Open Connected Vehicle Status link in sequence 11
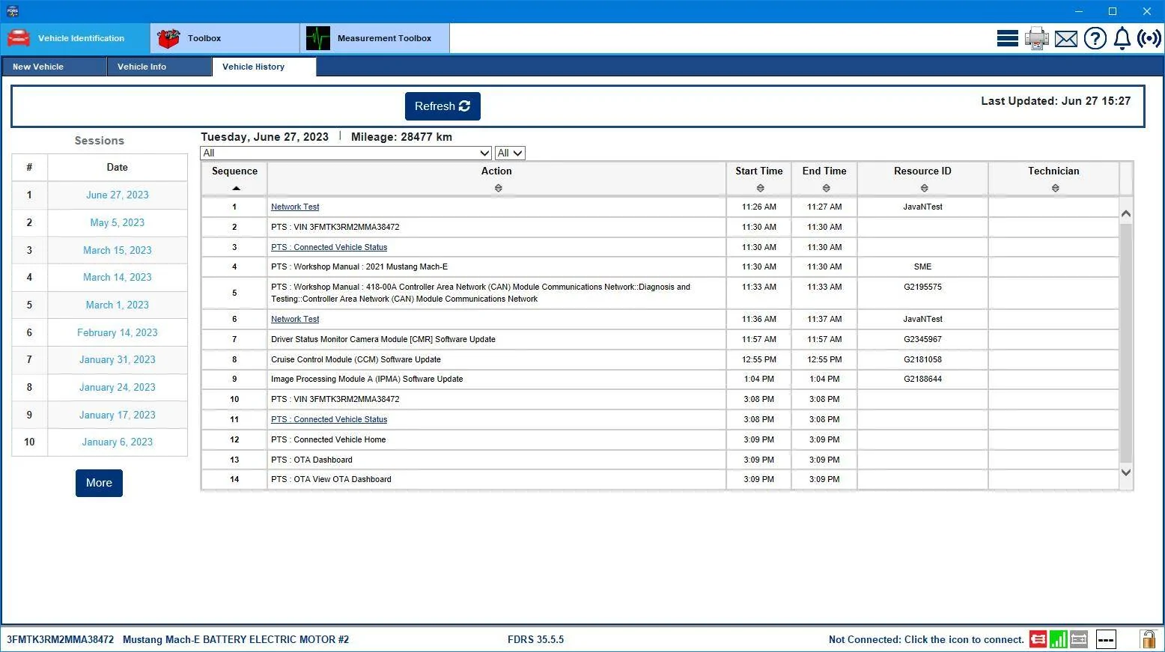The image size is (1165, 652). (x=329, y=419)
